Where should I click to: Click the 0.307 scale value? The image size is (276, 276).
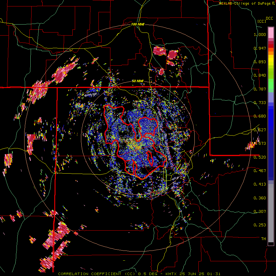coord(260,212)
